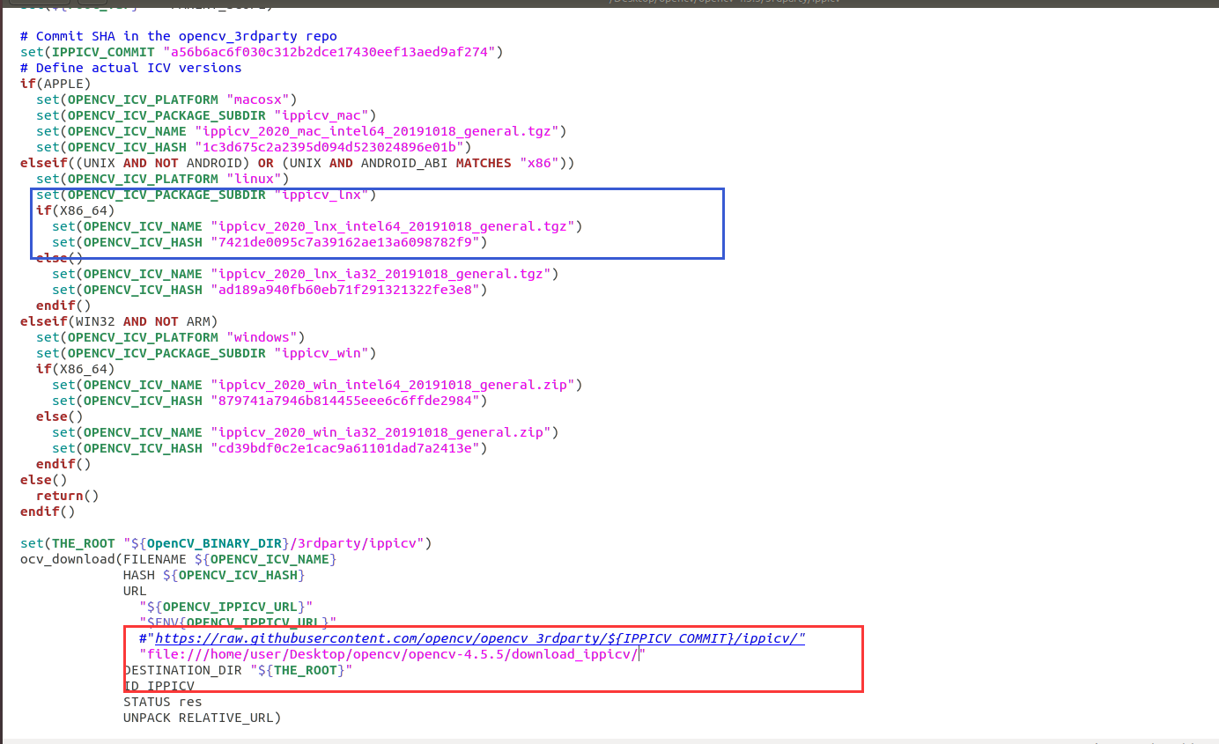The width and height of the screenshot is (1219, 744).
Task: Click the HASH ${OPENCV_ICV_HASH} argument line
Action: 214,575
